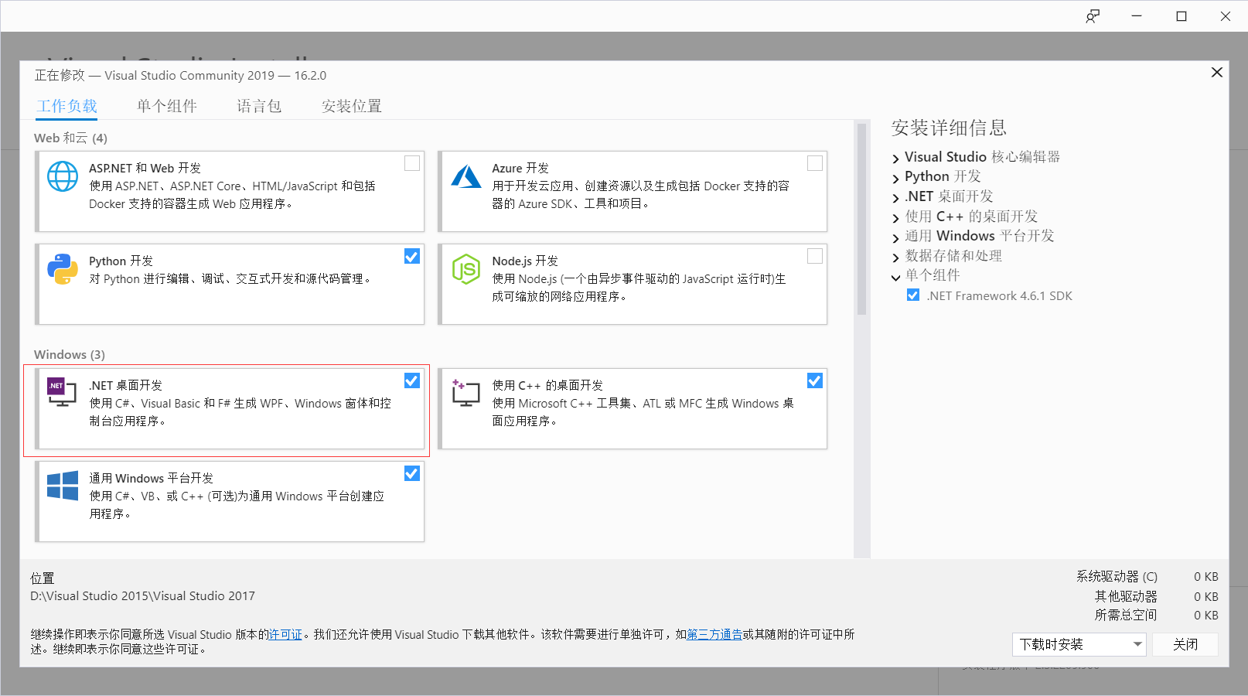Enable the ASP.NET 和 Web 开发 workload checkbox

click(412, 163)
